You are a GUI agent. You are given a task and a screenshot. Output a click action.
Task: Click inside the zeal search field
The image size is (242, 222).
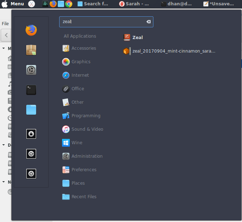click(106, 22)
